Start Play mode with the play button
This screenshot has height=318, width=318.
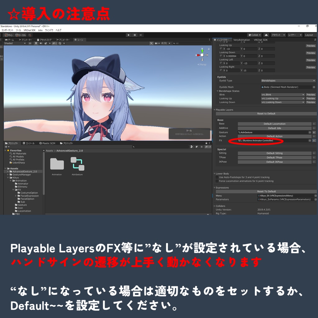[x=129, y=35]
